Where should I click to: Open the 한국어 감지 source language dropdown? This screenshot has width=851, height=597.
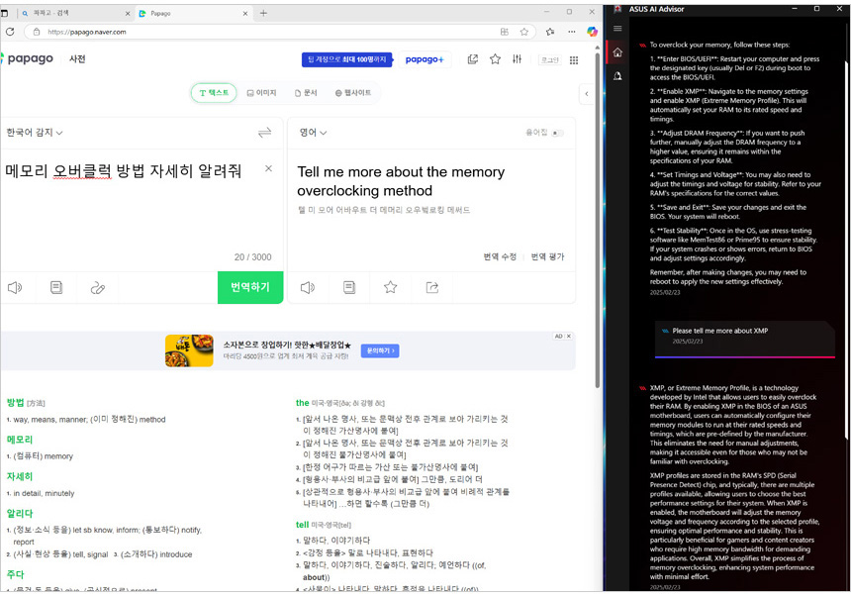point(35,133)
